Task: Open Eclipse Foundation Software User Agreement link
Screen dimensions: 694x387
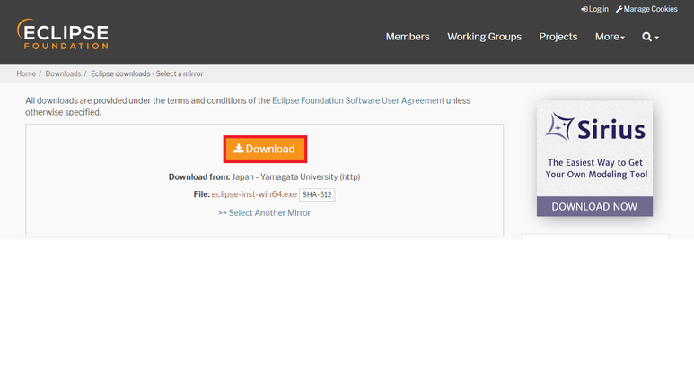Action: (358, 100)
